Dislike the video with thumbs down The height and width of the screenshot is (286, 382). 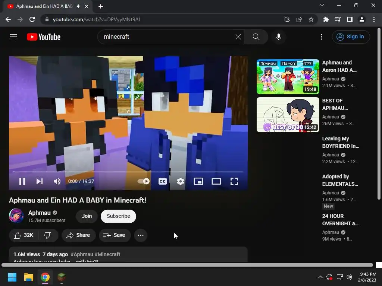click(x=48, y=235)
